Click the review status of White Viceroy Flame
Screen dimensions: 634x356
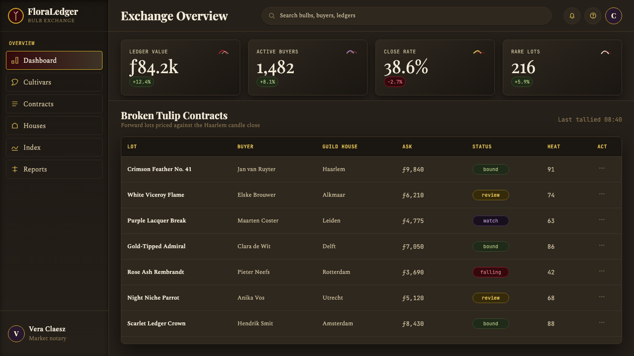coord(490,195)
